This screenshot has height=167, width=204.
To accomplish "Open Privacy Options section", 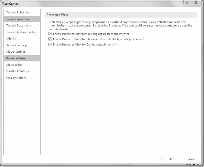I will (x=22, y=78).
